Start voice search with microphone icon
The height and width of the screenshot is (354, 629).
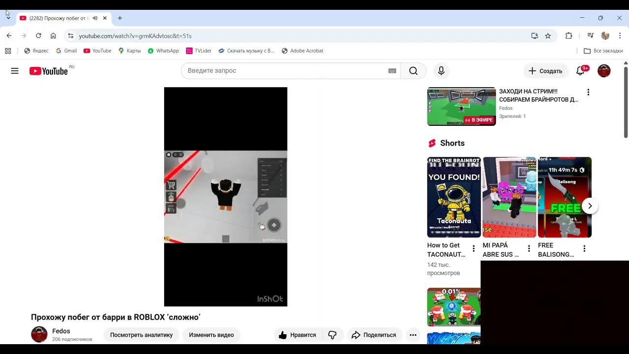[x=441, y=71]
